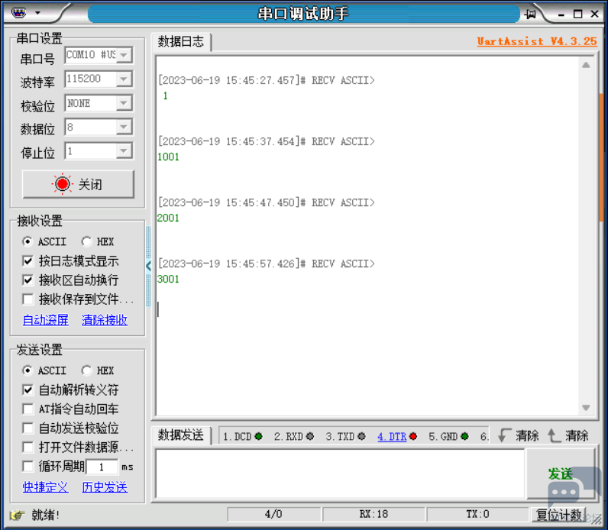Toggle 自动解析转义符 checkbox
The height and width of the screenshot is (530, 608).
point(27,389)
